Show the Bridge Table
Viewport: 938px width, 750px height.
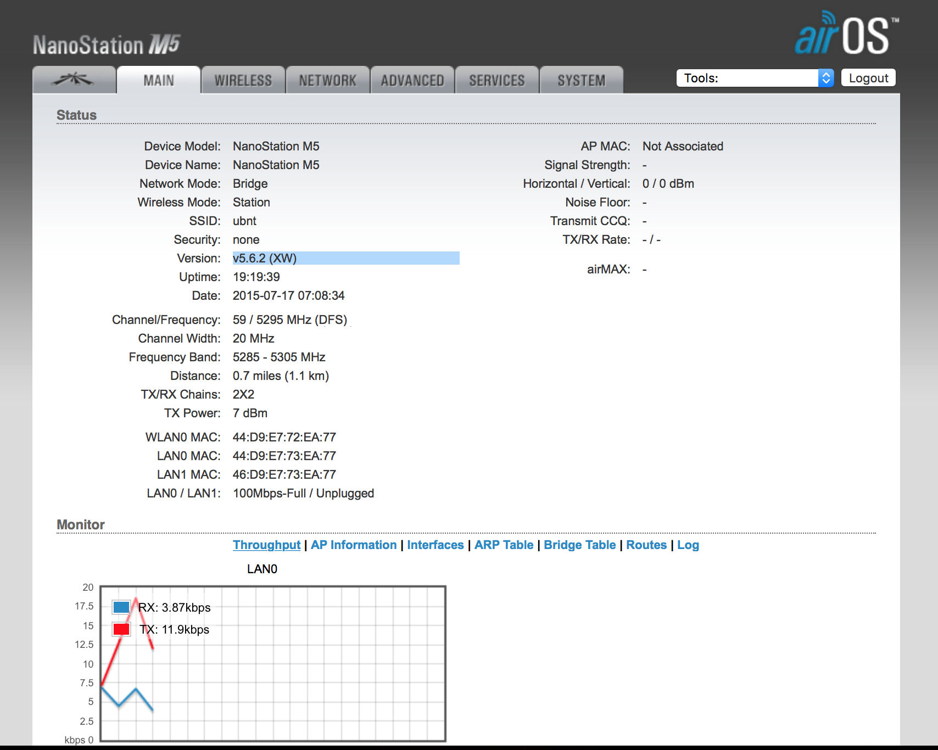tap(579, 545)
